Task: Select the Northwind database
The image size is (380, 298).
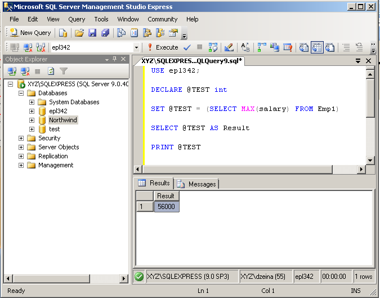Action: tap(63, 120)
